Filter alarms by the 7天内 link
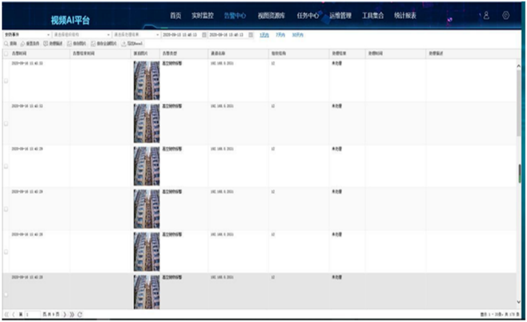 pyautogui.click(x=280, y=35)
